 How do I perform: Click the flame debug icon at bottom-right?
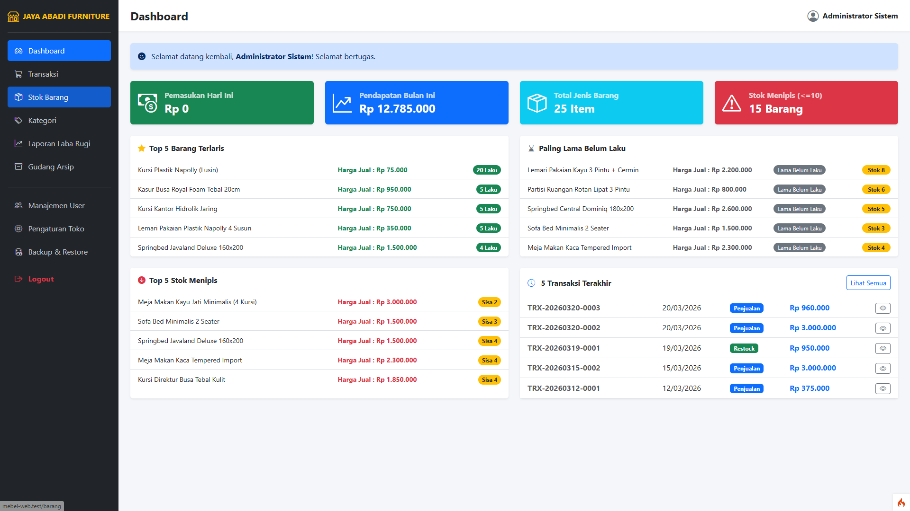point(901,502)
